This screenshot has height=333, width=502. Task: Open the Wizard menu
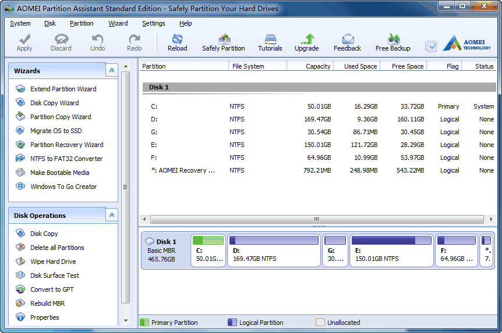coord(118,23)
